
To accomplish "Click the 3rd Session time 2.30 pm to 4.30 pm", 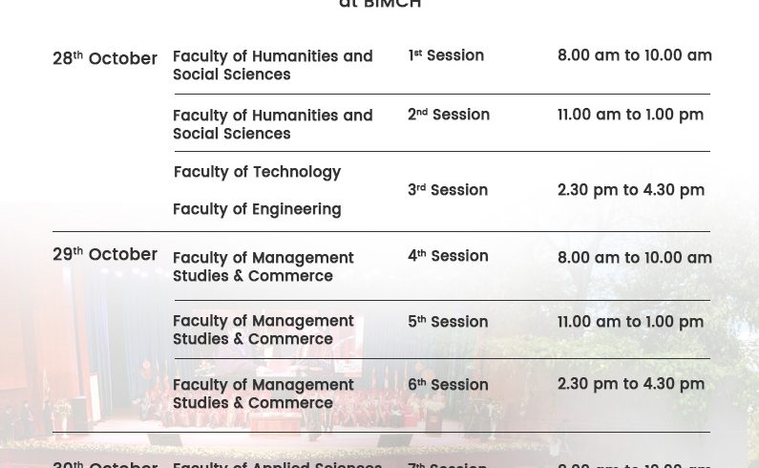I will tap(631, 190).
